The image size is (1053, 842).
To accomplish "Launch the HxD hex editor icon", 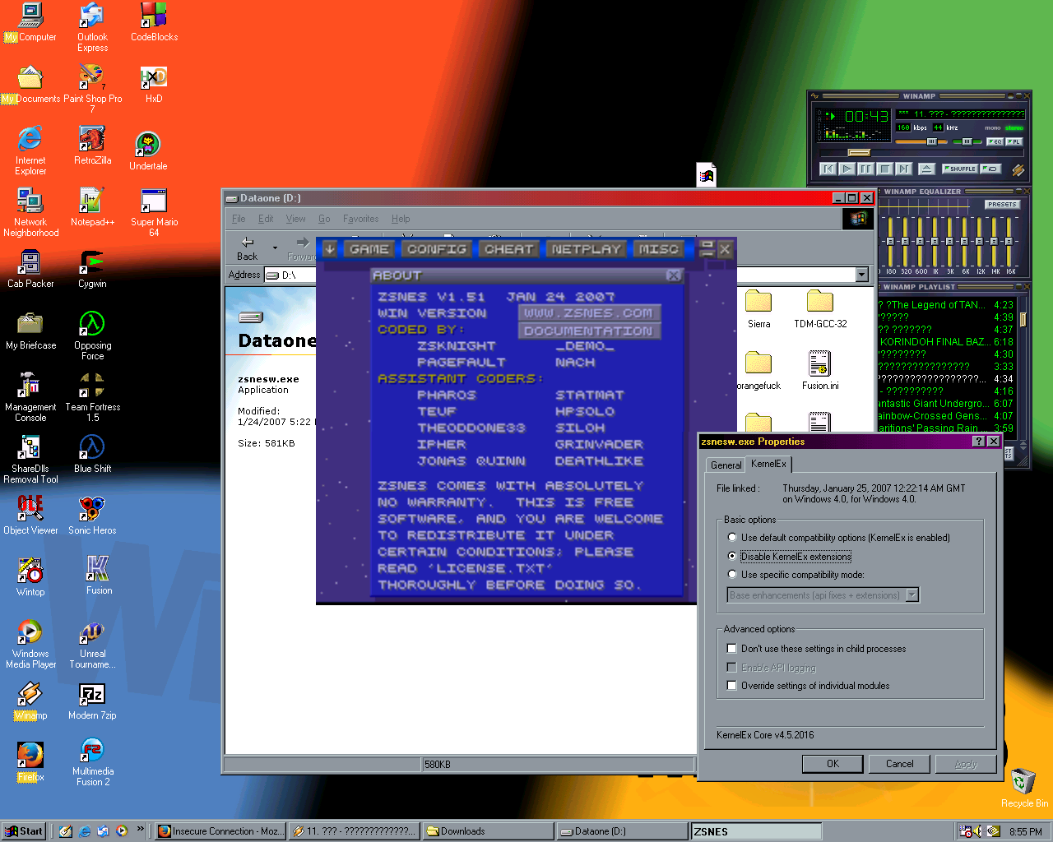I will tap(154, 85).
